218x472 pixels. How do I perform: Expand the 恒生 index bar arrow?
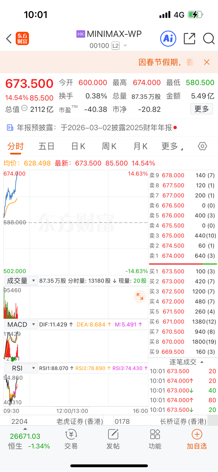coord(25,429)
